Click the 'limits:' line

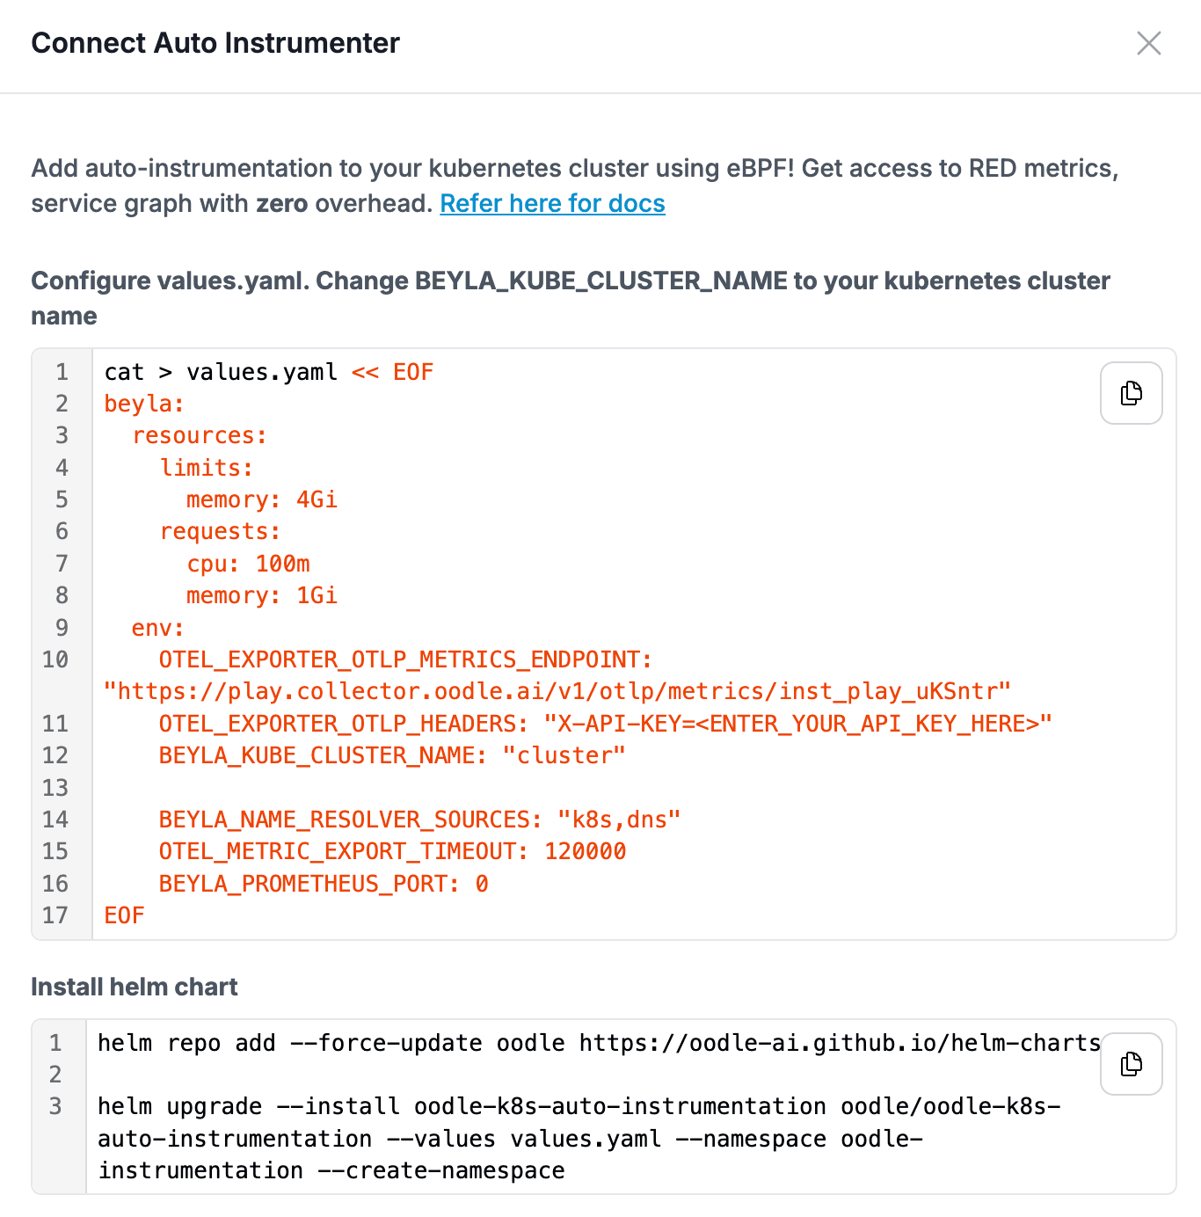point(207,468)
